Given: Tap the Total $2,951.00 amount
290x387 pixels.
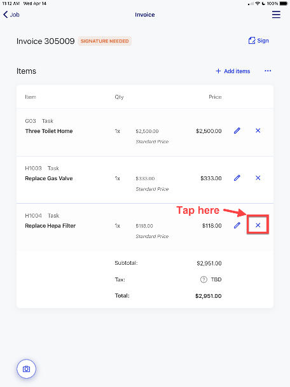Looking at the screenshot, I should click(x=209, y=296).
